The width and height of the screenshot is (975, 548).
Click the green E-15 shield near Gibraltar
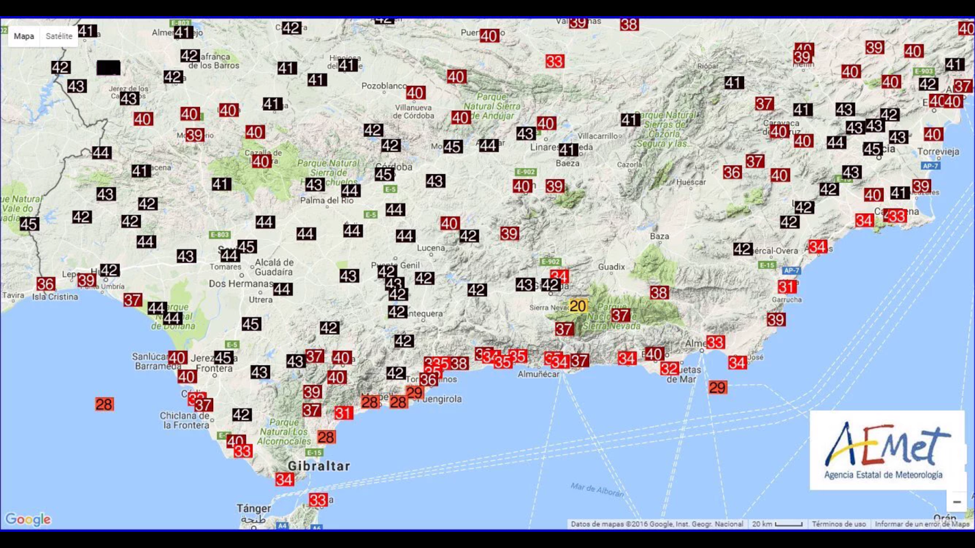[x=314, y=453]
